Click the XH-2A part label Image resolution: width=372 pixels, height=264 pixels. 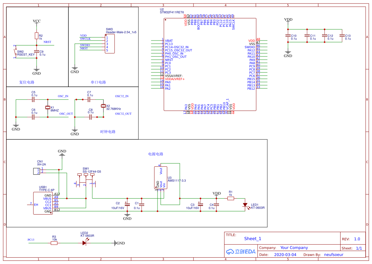[x=41, y=165]
